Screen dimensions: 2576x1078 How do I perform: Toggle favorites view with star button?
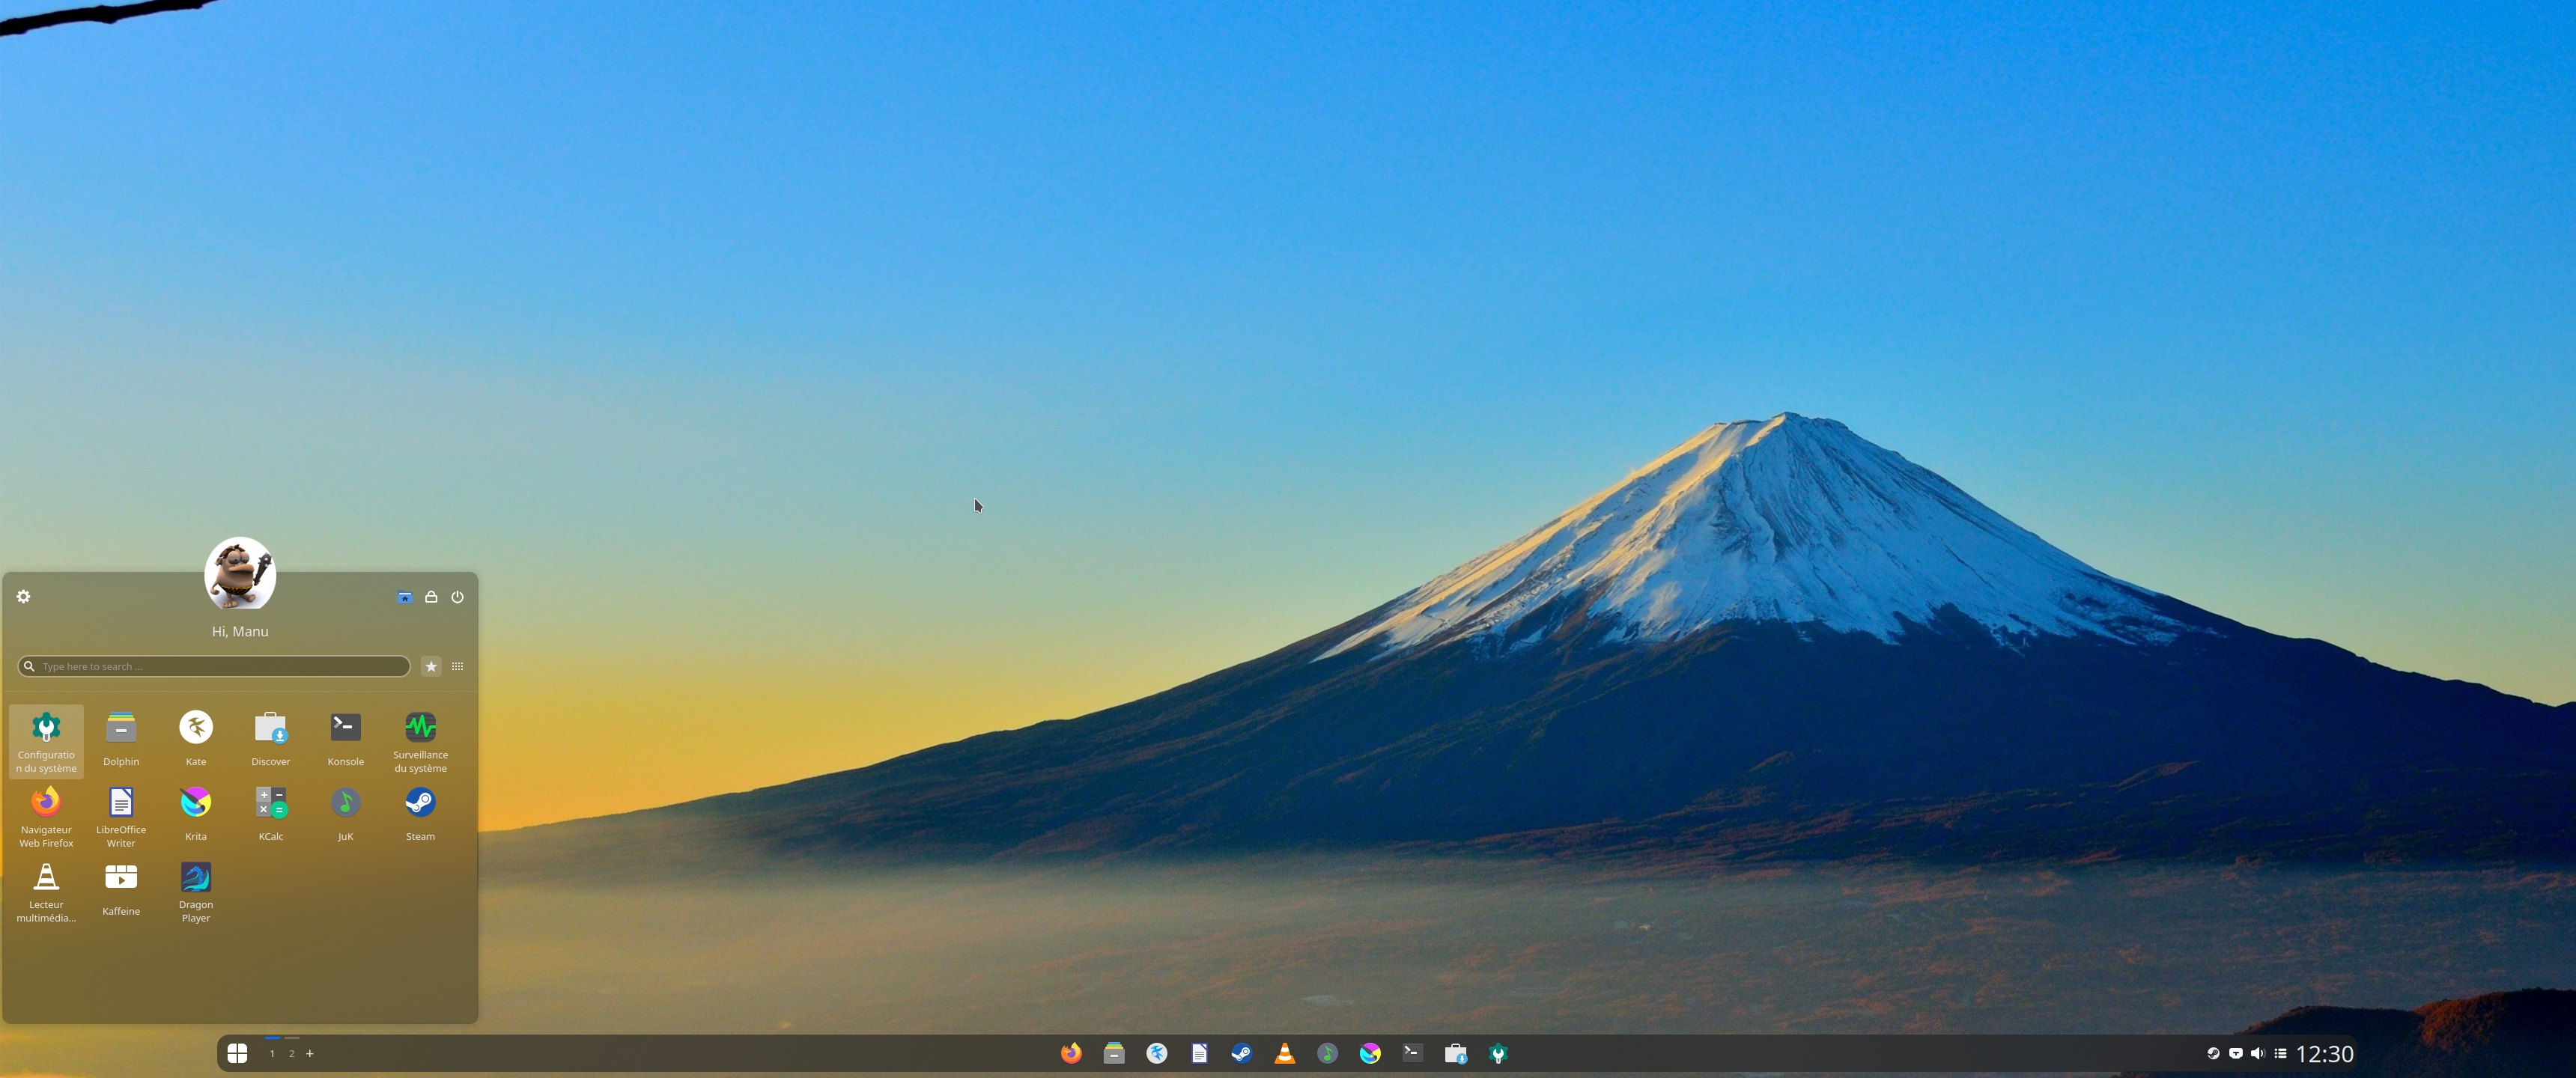pos(431,666)
